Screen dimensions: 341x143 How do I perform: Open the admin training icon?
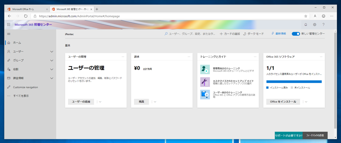click(205, 69)
